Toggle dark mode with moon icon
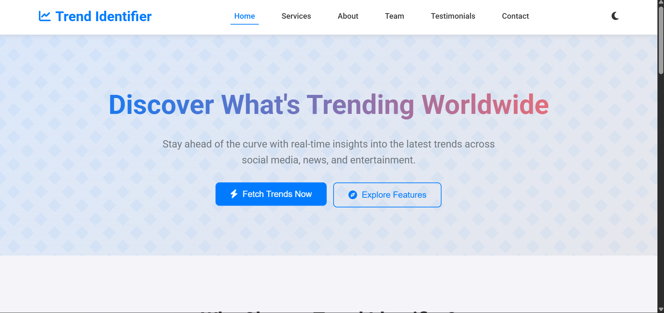Screen dimensions: 664x313 [x=615, y=16]
